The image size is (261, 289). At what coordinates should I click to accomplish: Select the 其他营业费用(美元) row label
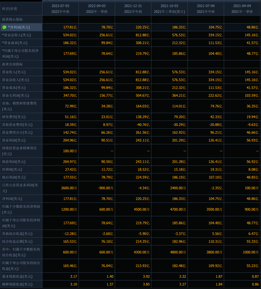click(x=17, y=125)
